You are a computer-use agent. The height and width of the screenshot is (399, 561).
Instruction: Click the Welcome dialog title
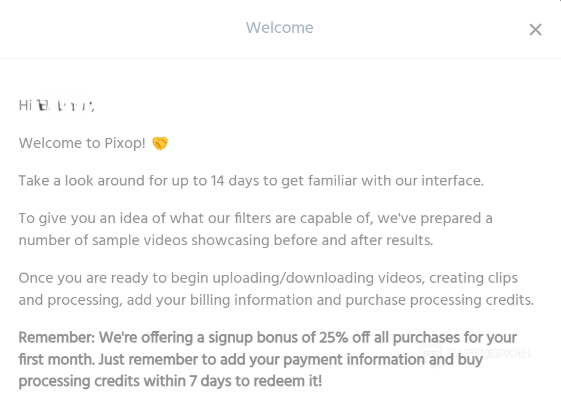click(x=279, y=28)
